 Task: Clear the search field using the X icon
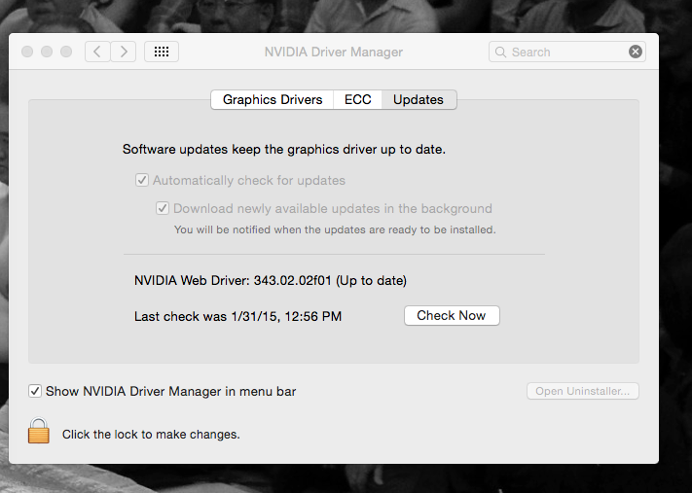click(636, 53)
